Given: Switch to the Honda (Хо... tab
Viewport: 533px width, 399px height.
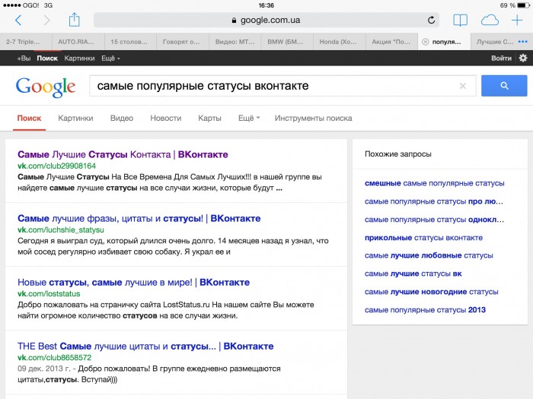Looking at the screenshot, I should (x=338, y=42).
